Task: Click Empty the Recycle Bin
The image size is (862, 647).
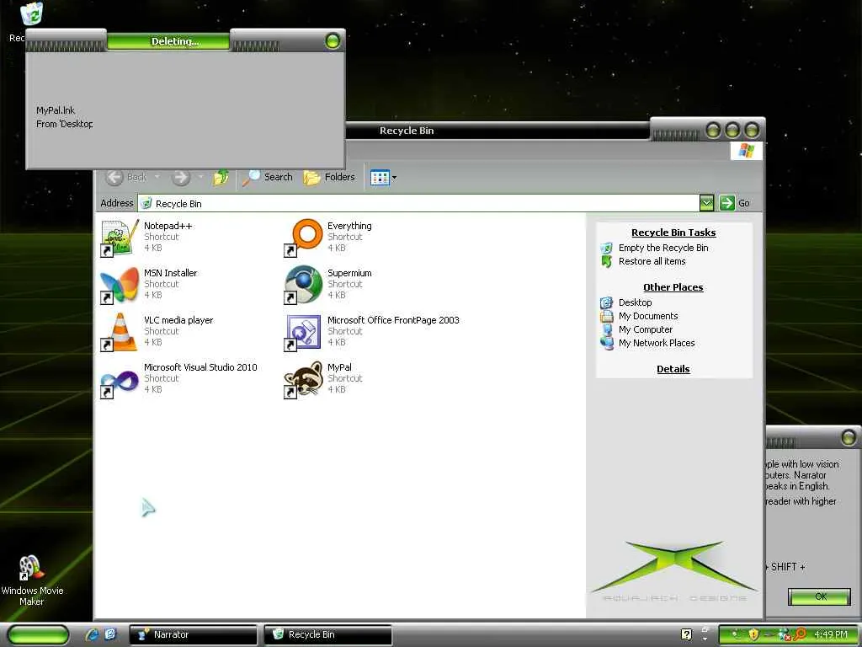Action: point(663,248)
